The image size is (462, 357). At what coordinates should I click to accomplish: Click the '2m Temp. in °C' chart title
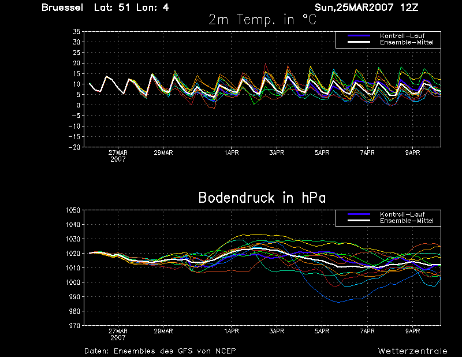coord(262,20)
